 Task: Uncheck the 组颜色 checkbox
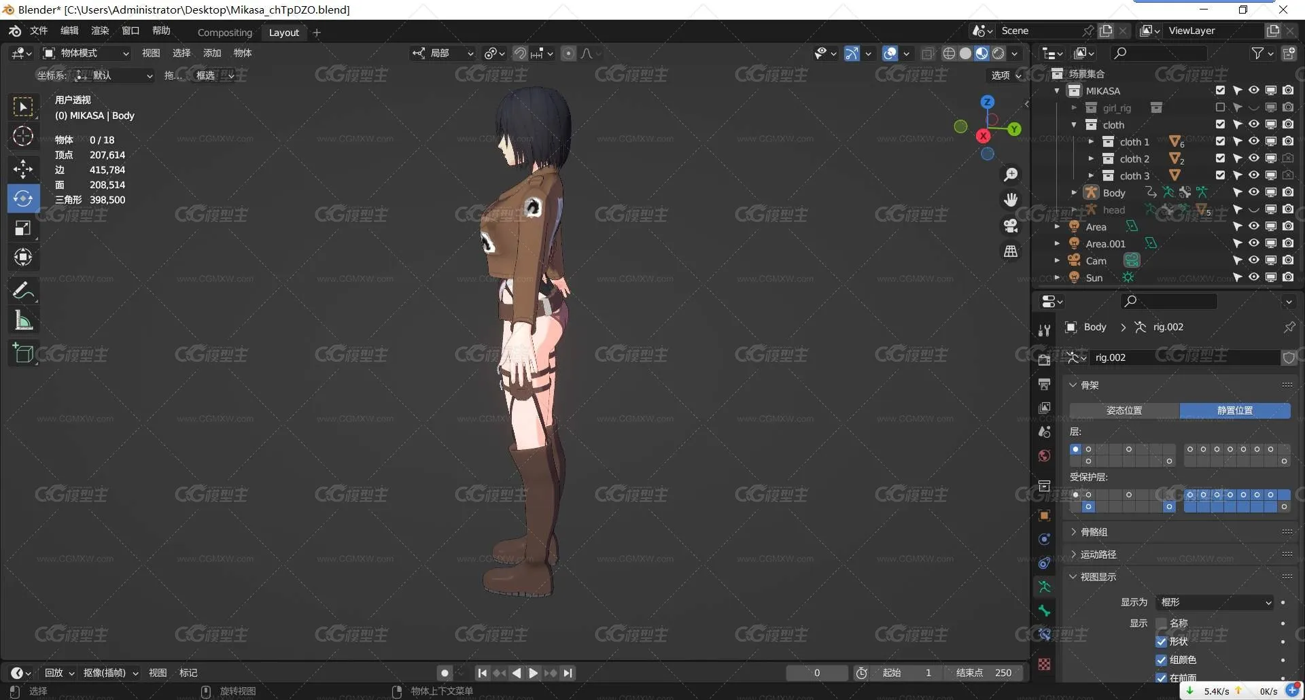(x=1161, y=660)
